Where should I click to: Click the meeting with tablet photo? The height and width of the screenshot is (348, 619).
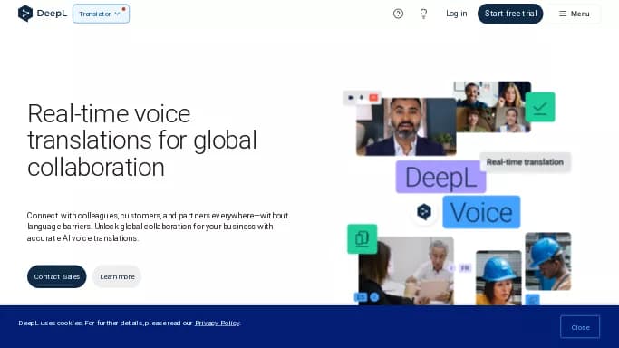406,271
